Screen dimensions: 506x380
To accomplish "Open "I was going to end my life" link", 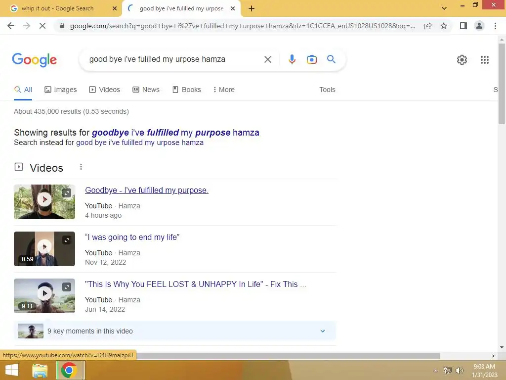I will [x=132, y=237].
